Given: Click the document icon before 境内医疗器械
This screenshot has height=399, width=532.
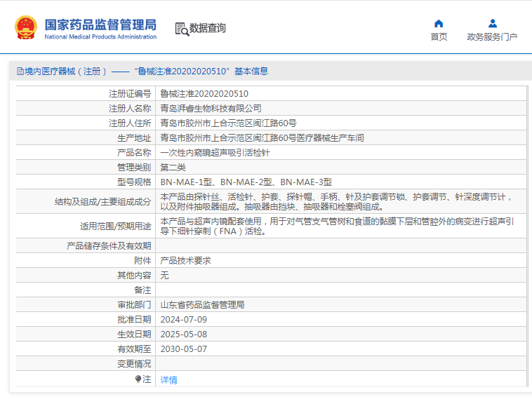Looking at the screenshot, I should pos(20,72).
